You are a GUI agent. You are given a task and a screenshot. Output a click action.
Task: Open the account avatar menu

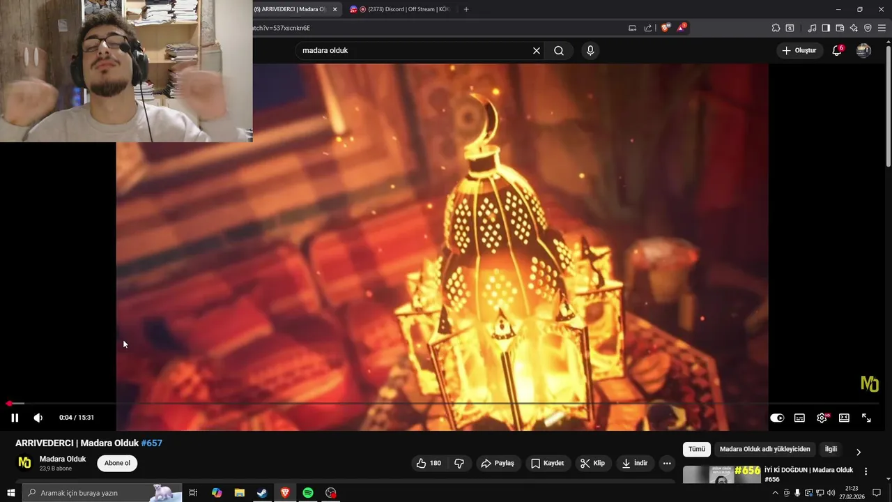tap(863, 50)
